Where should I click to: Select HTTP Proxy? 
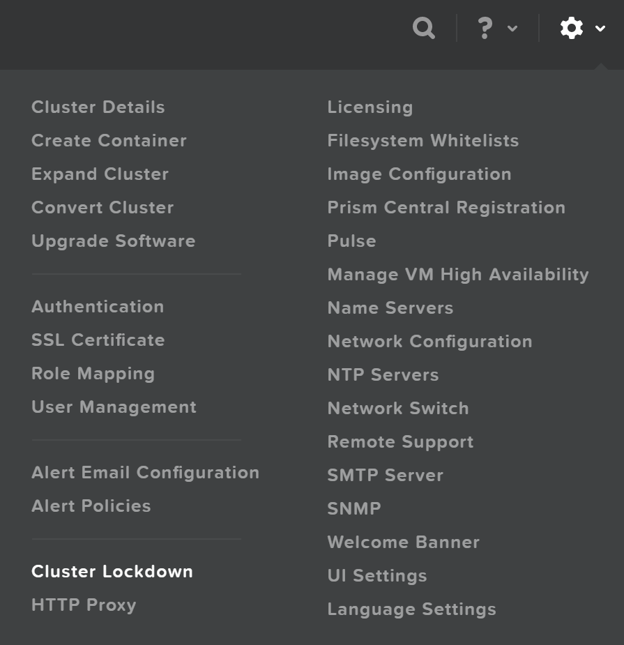tap(84, 605)
